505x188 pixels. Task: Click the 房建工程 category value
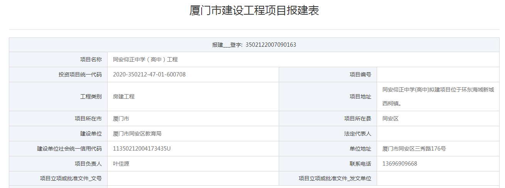coord(124,97)
